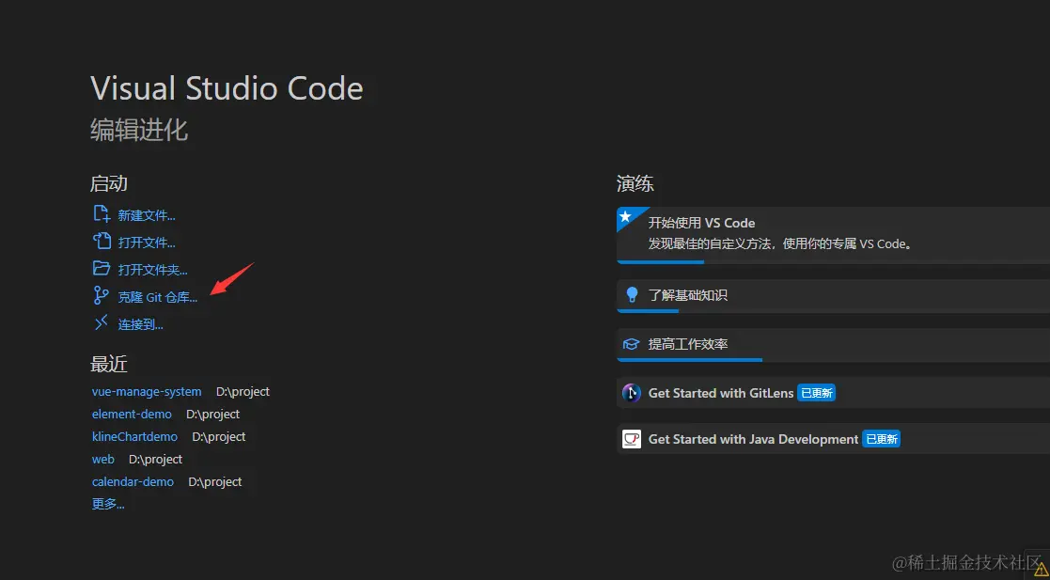
Task: Click the progress bar under 了解基础知识
Action: (648, 311)
